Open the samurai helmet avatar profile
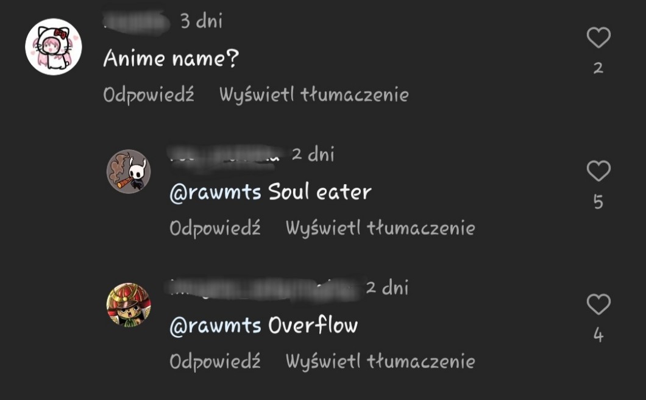Viewport: 646px width, 400px height. 129,305
